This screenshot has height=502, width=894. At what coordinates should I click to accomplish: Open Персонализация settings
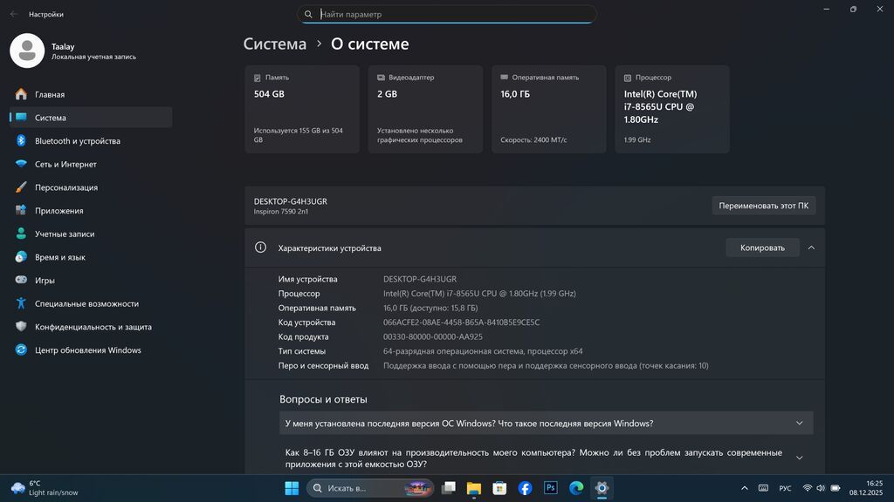91,187
